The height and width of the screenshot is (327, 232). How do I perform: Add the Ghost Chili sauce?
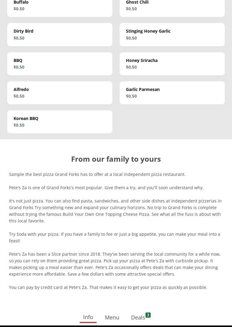[172, 6]
